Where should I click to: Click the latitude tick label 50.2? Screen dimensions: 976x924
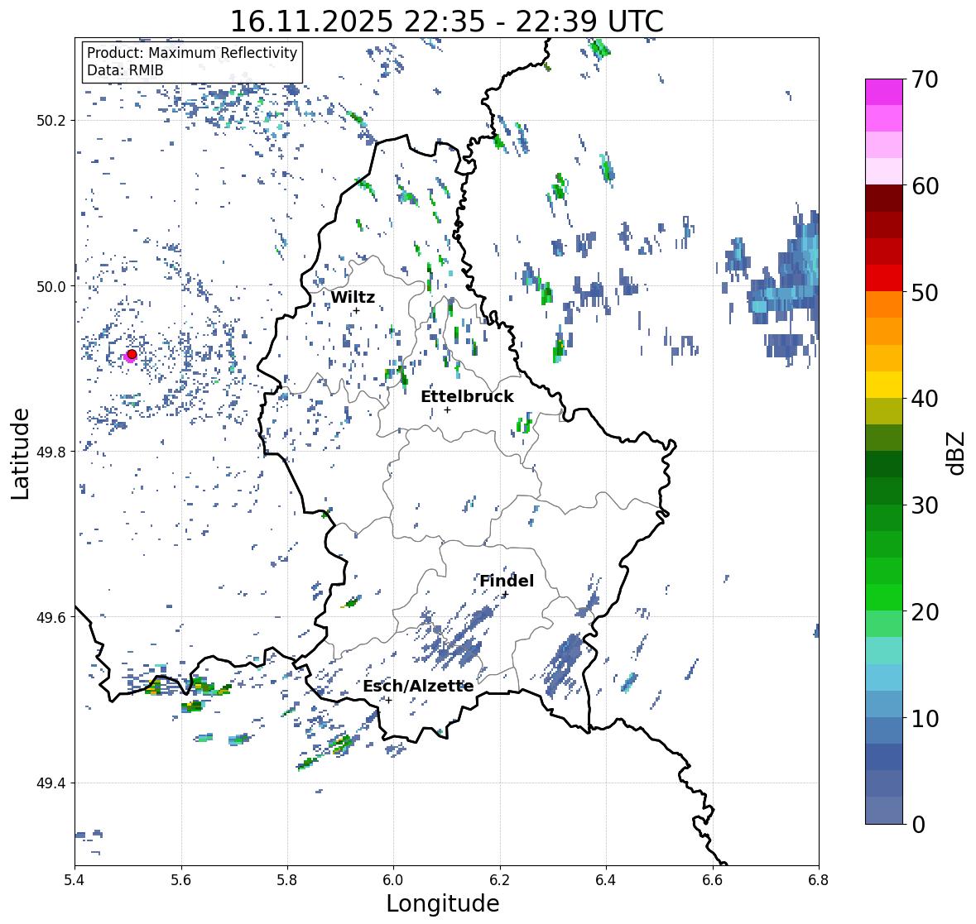click(51, 121)
